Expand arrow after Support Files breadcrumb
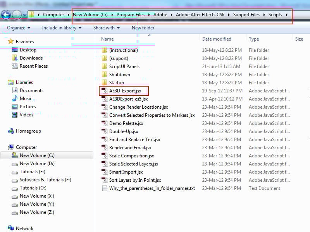 pos(264,15)
